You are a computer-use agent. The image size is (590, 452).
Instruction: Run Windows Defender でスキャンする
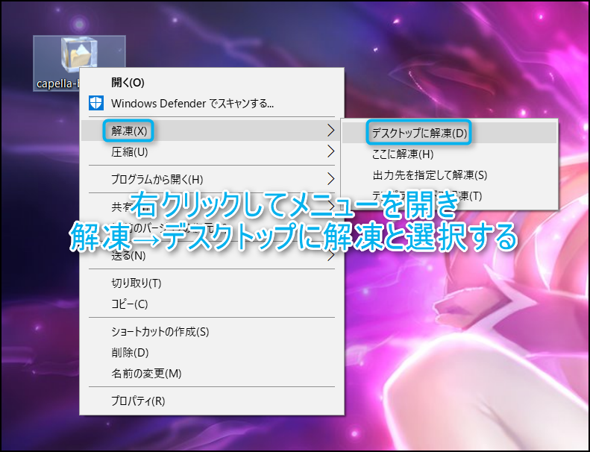tap(192, 103)
